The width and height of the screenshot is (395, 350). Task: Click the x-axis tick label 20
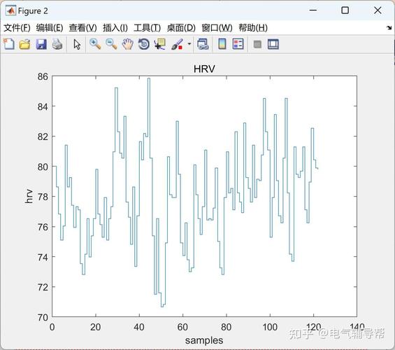(x=96, y=327)
